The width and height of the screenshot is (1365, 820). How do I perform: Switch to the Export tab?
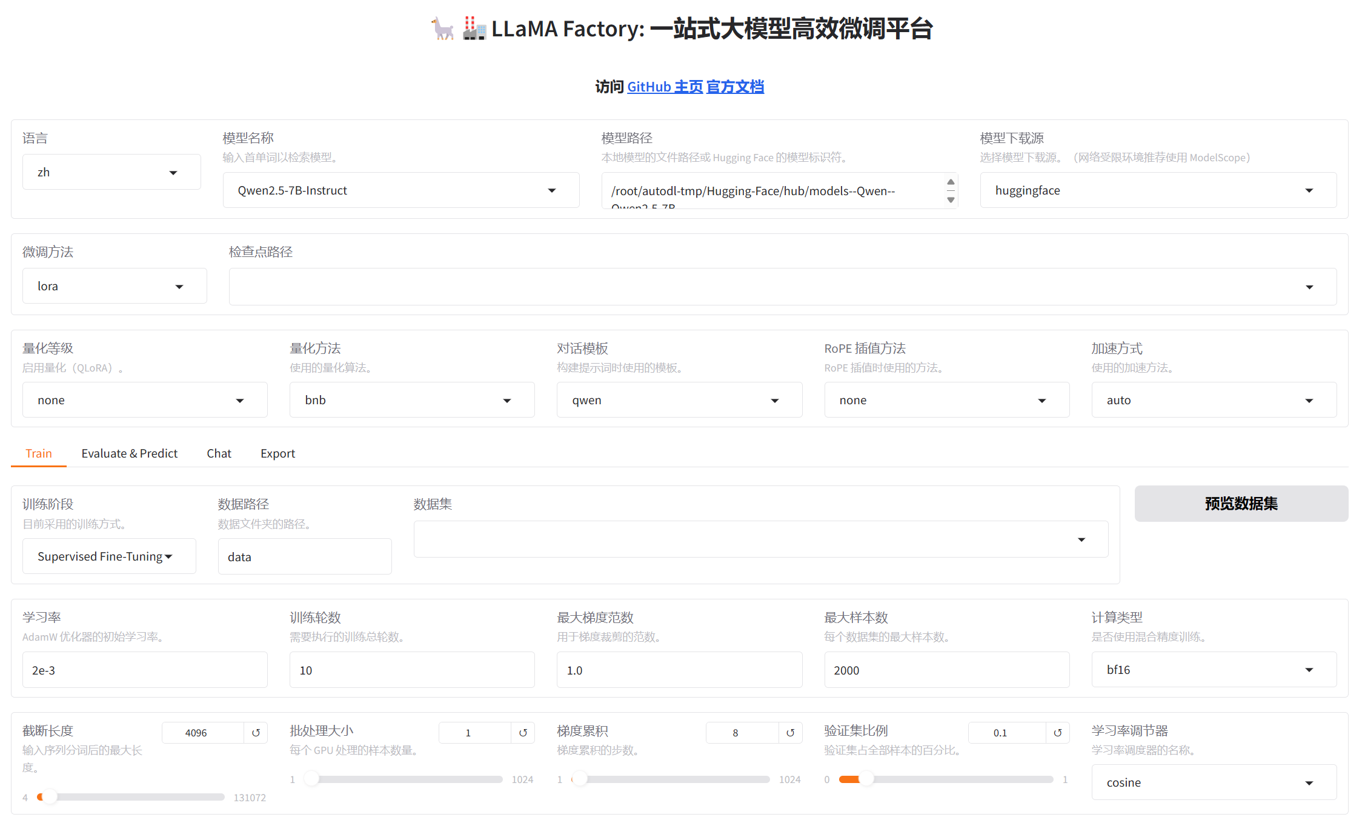(277, 453)
